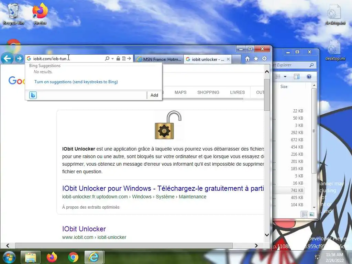
Task: Click the taskbar clock showing 11:58 AM
Action: (x=334, y=257)
